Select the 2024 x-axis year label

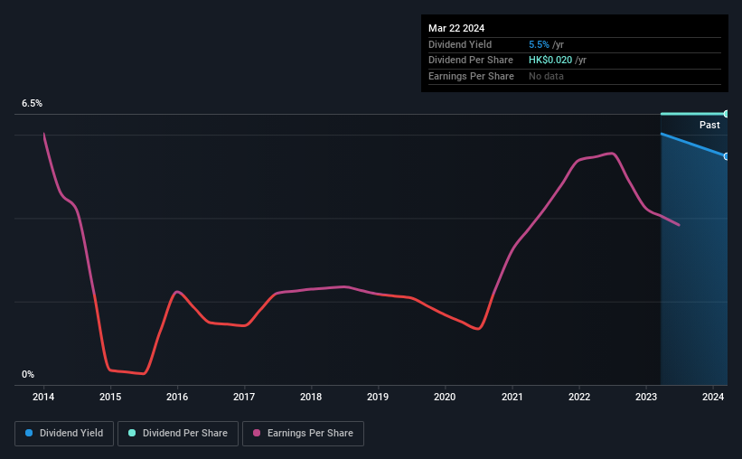713,397
